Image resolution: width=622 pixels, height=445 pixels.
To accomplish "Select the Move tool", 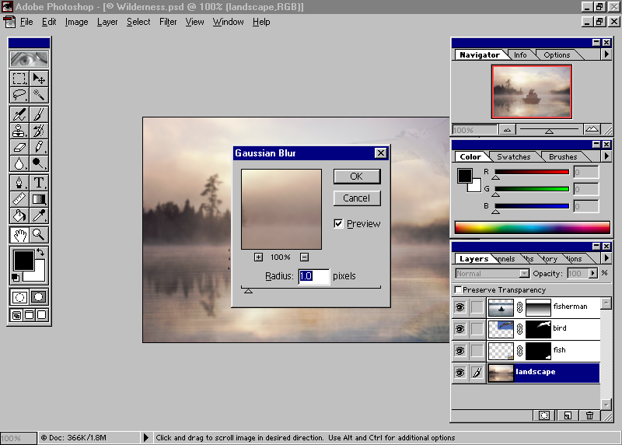I will 39,79.
